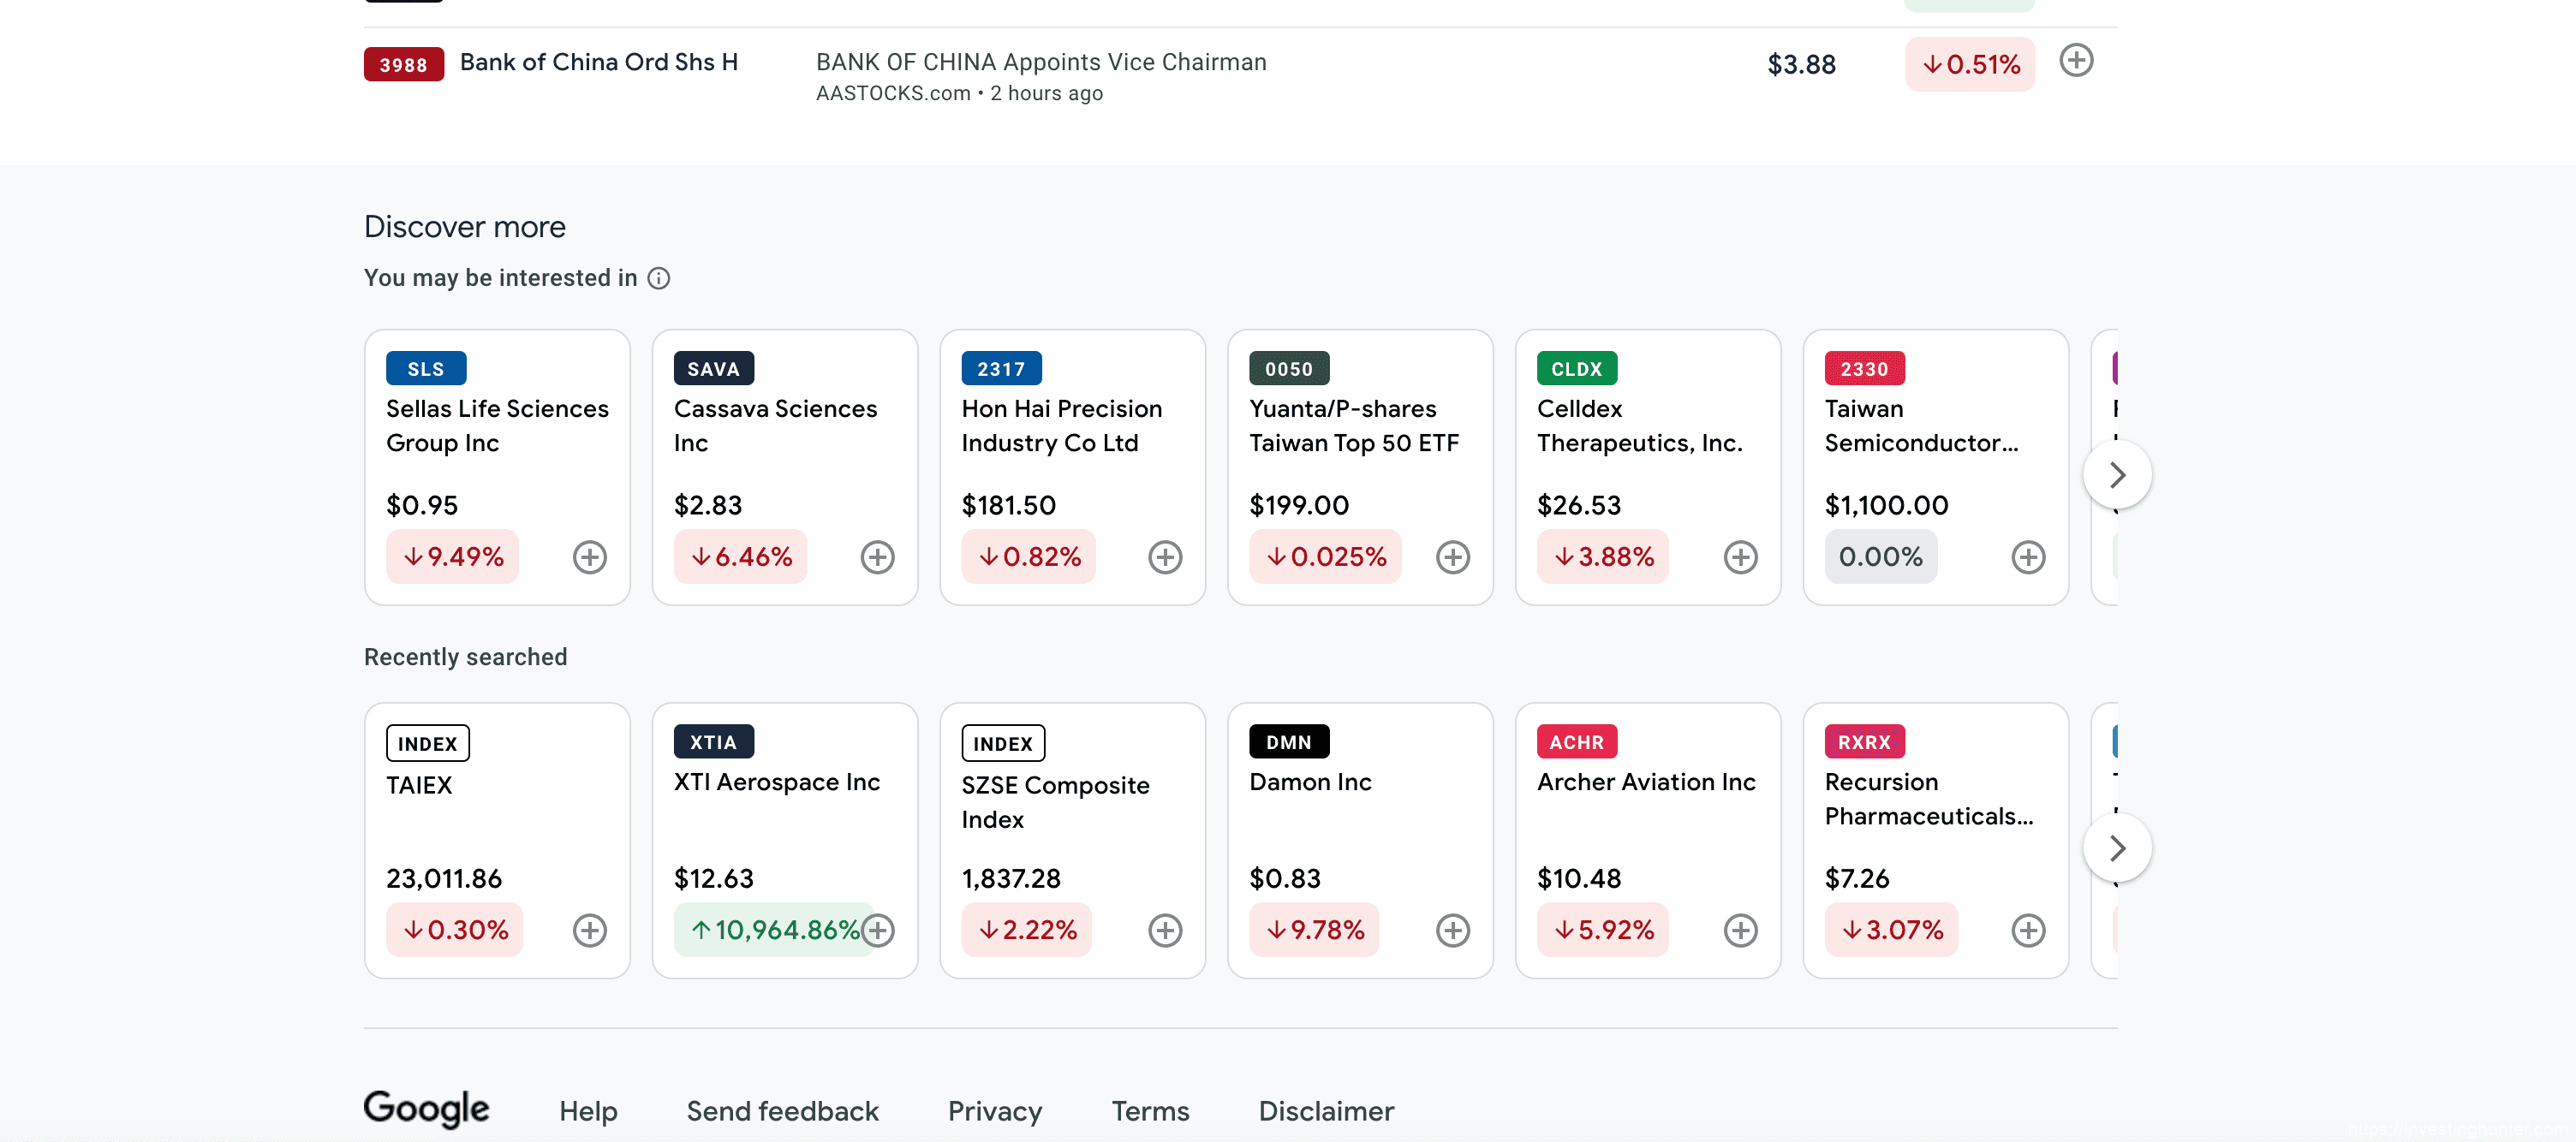Image resolution: width=2576 pixels, height=1142 pixels.
Task: Add Archer Aviation to watchlist
Action: (x=1740, y=930)
